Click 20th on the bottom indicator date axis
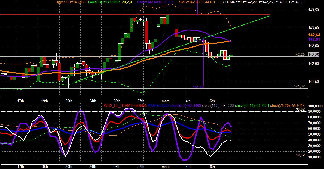 tap(69, 167)
